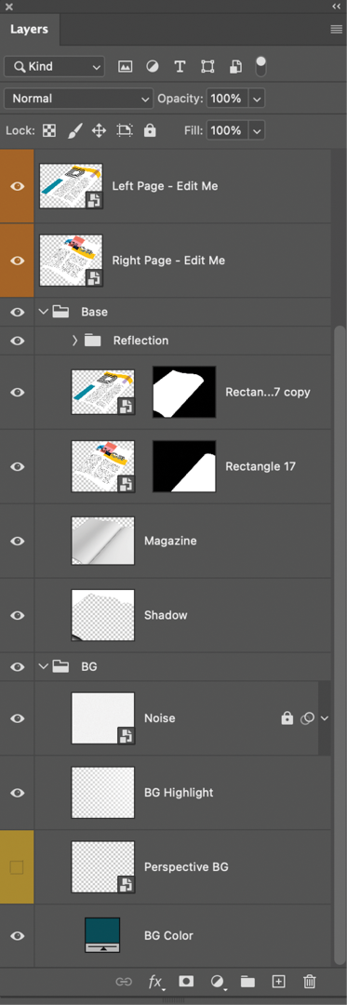The image size is (347, 1005).
Task: Open the Layers panel menu
Action: click(336, 30)
